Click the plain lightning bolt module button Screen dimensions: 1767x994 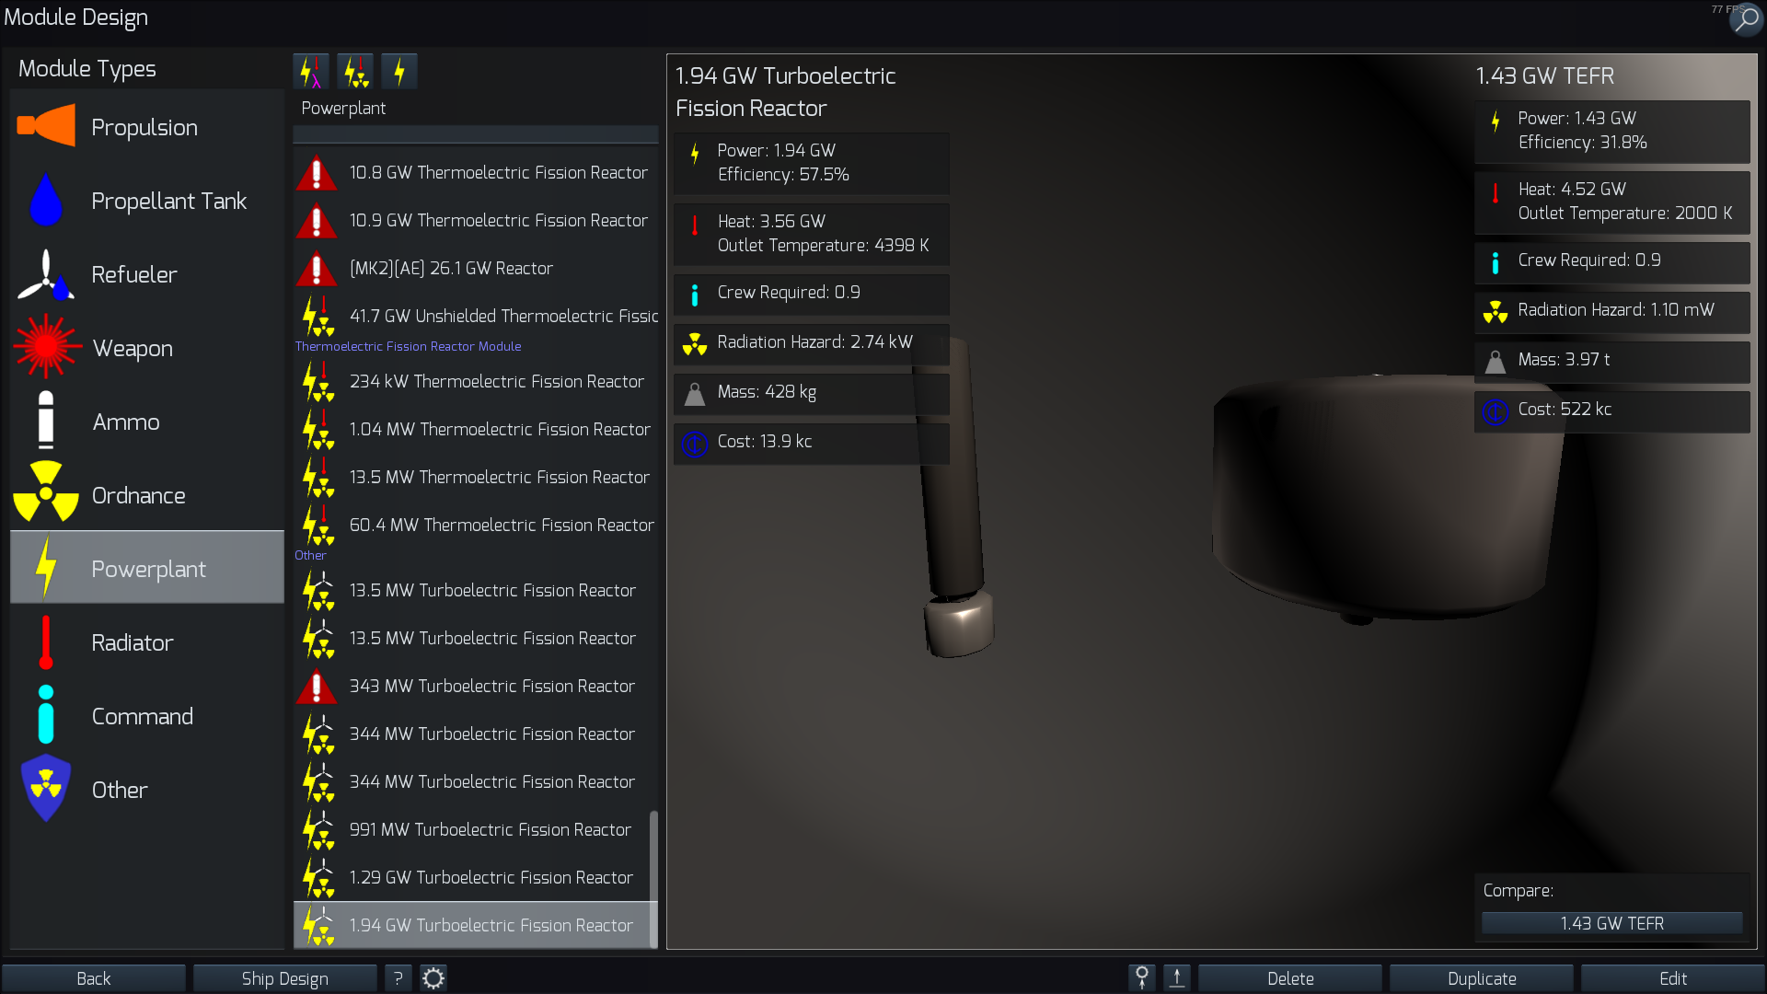(x=399, y=72)
